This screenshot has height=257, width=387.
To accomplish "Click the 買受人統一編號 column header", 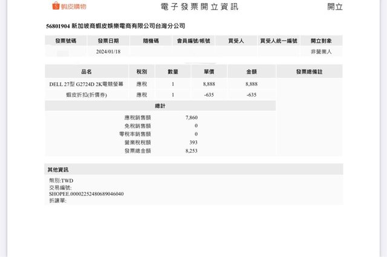I will 279,41.
